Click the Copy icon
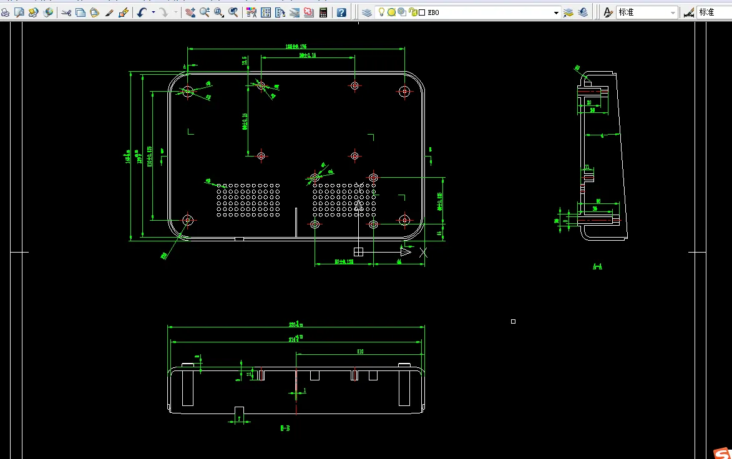Image resolution: width=732 pixels, height=459 pixels. click(x=81, y=12)
